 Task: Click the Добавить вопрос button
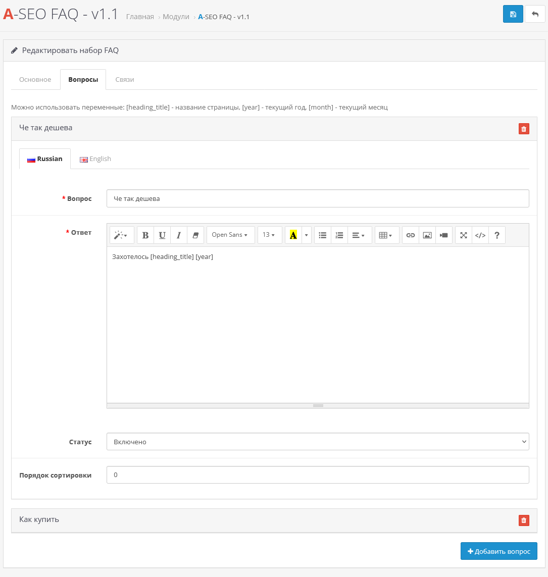point(499,551)
